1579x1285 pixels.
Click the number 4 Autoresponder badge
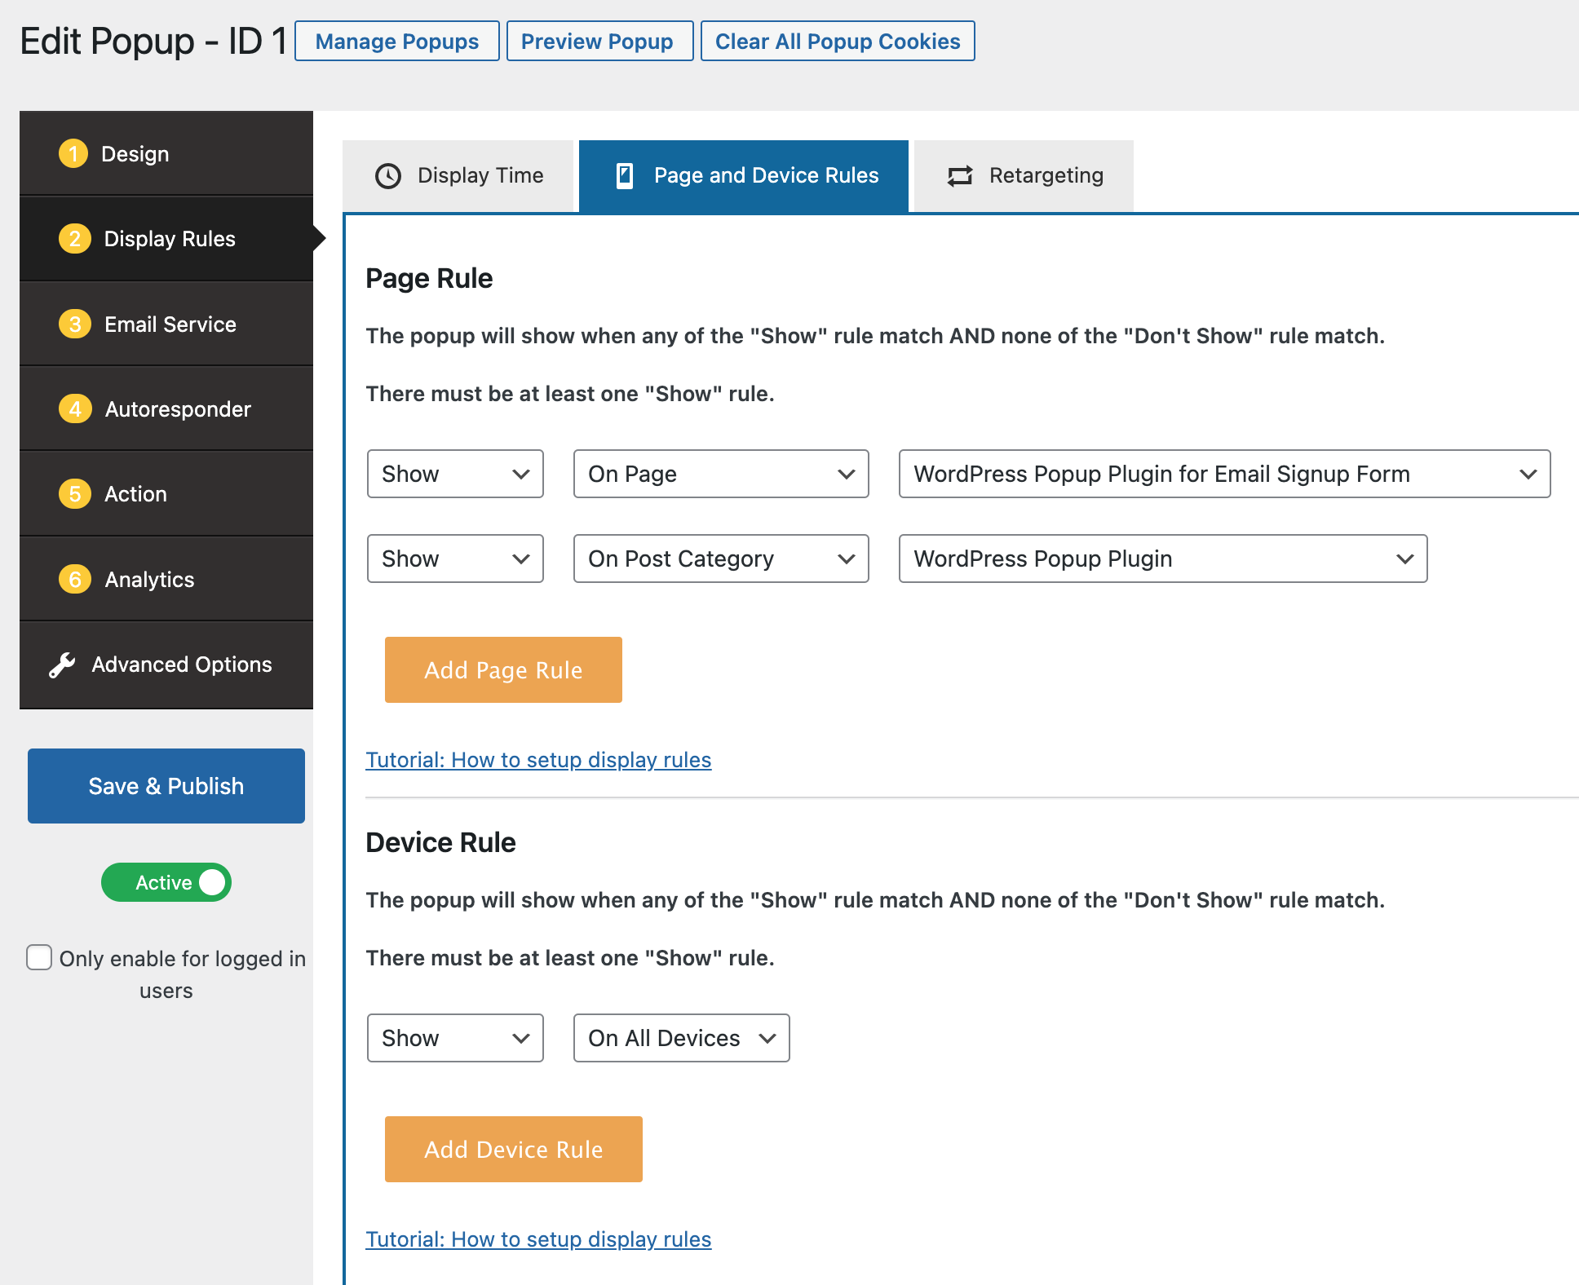[75, 409]
